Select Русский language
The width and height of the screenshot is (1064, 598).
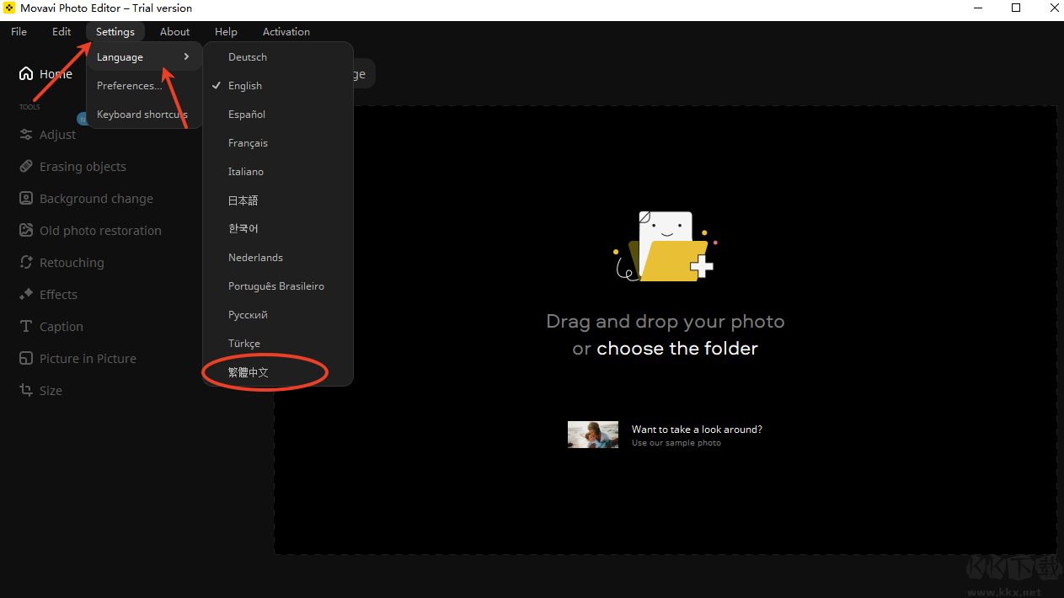(278, 315)
